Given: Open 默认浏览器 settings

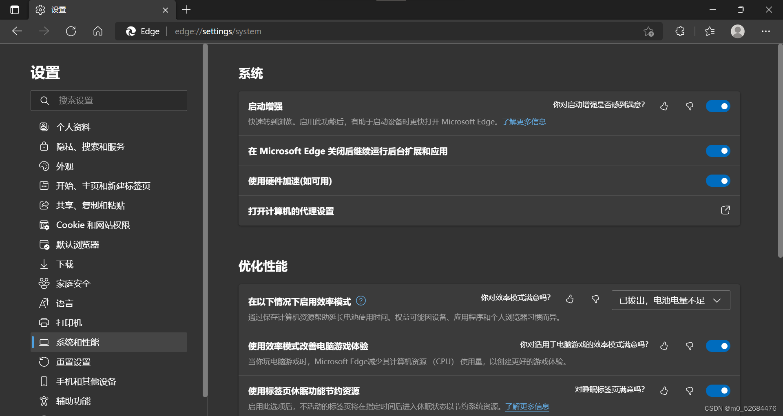Looking at the screenshot, I should (x=109, y=245).
